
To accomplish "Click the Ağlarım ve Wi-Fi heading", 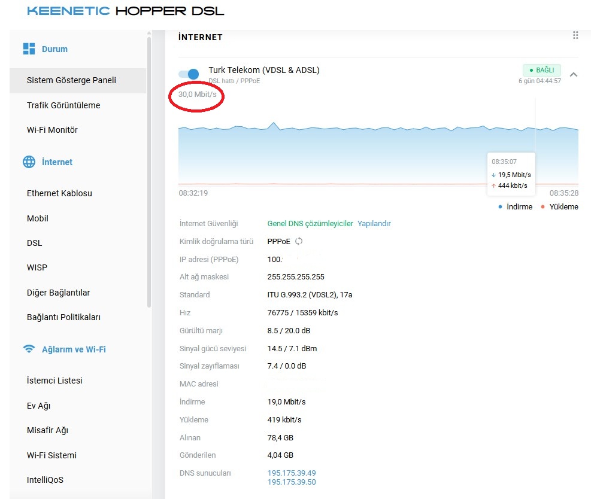I will [x=74, y=349].
